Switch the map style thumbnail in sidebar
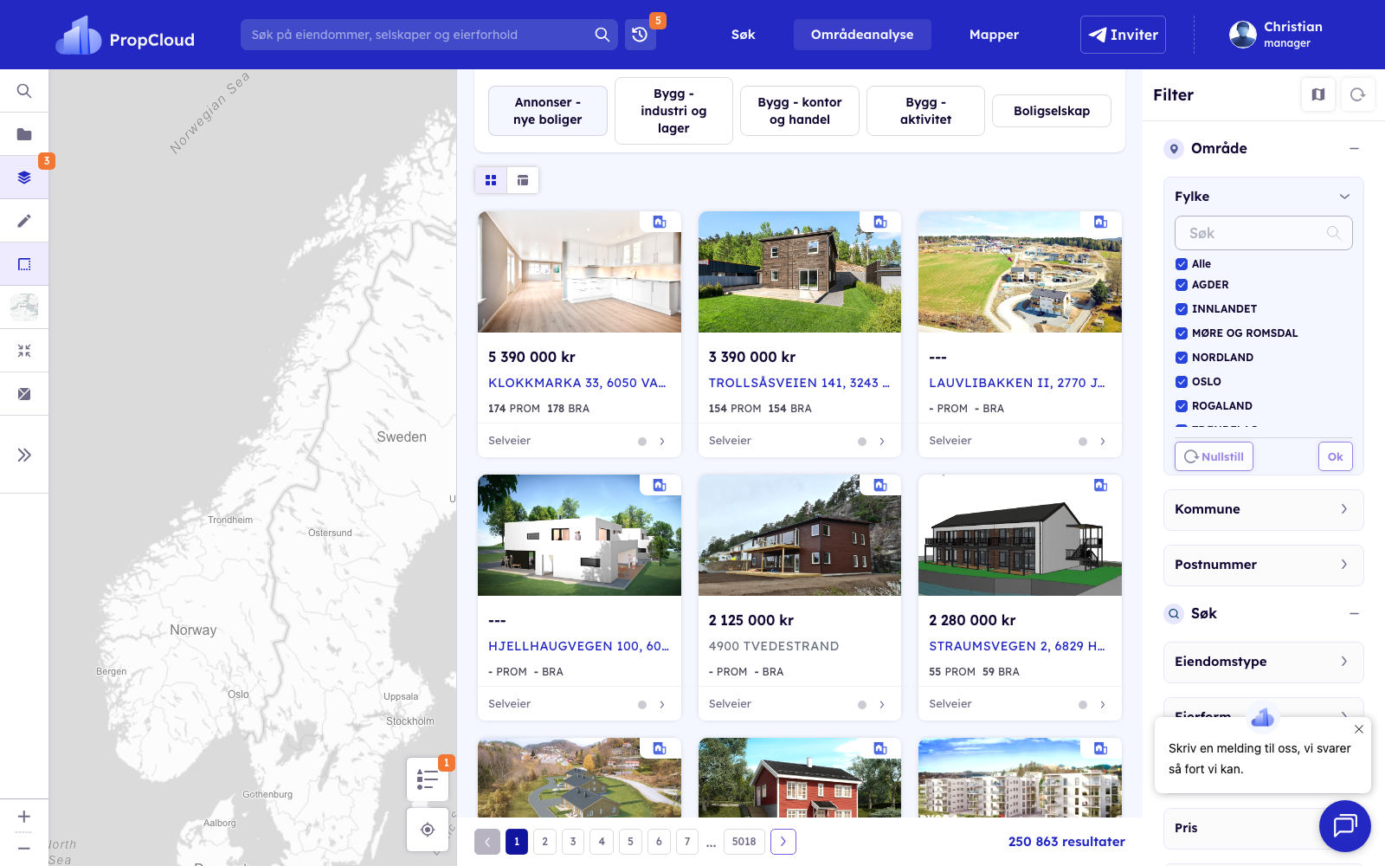Viewport: 1385px width, 866px height. [x=24, y=307]
